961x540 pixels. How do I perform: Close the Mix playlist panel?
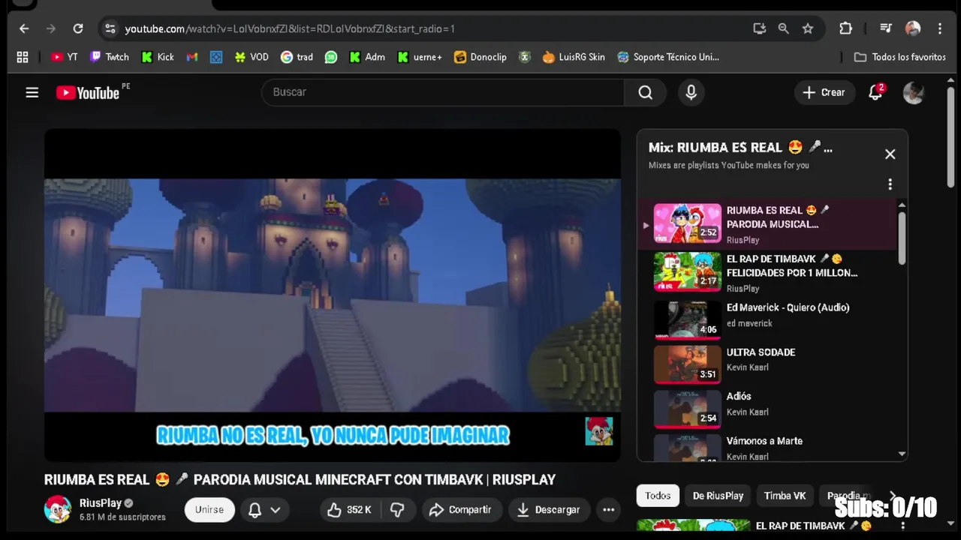890,154
